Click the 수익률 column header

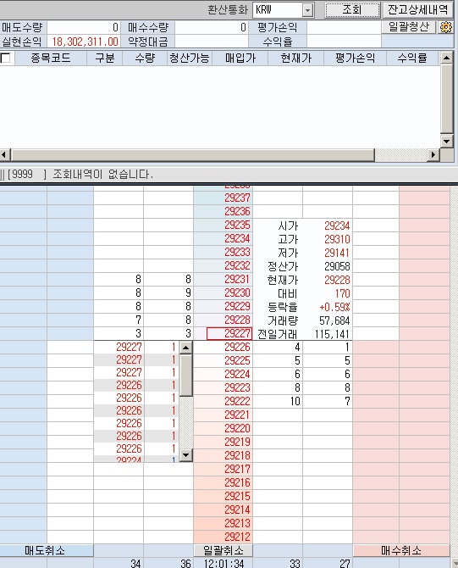(412, 58)
